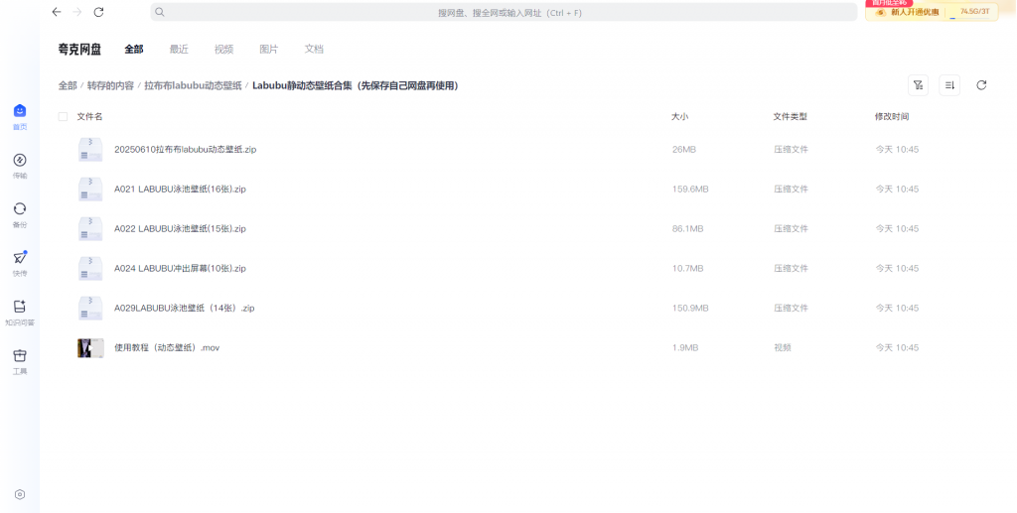Screen dimensions: 1017x513
Task: Open the 传输 transfer sidebar icon
Action: (x=20, y=166)
